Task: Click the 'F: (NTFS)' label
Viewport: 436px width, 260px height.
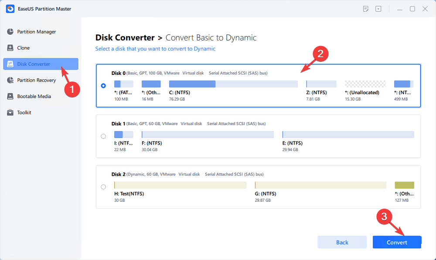Action: pos(152,143)
